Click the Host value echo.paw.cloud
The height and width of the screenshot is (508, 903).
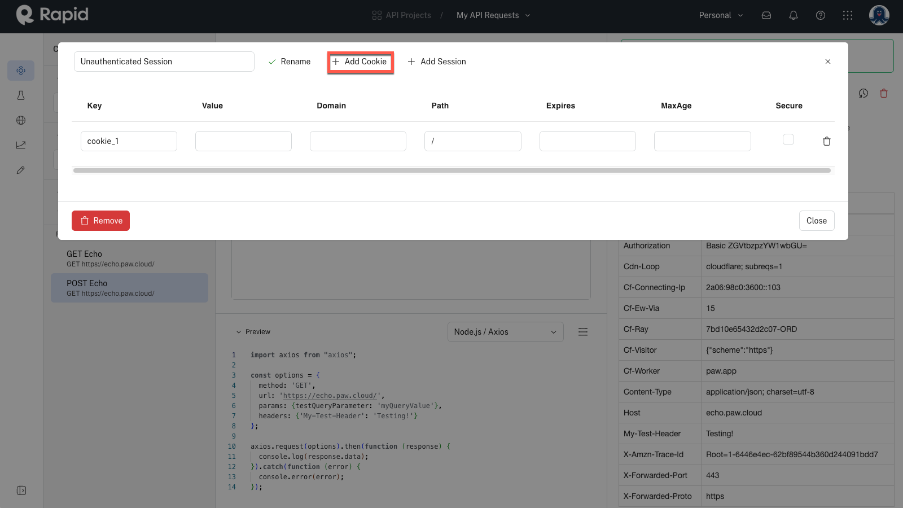click(734, 413)
